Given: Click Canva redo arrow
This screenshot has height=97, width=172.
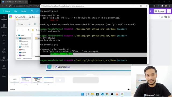Looking at the screenshot, I should coord(37,11).
